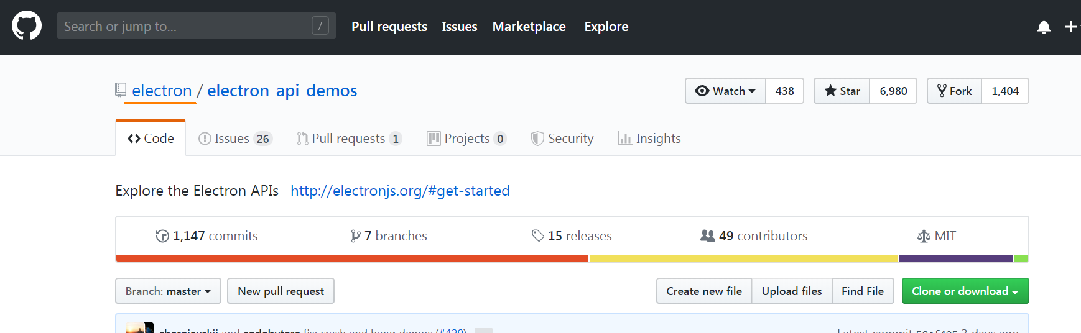Click Create new file button
The image size is (1081, 333).
[704, 291]
